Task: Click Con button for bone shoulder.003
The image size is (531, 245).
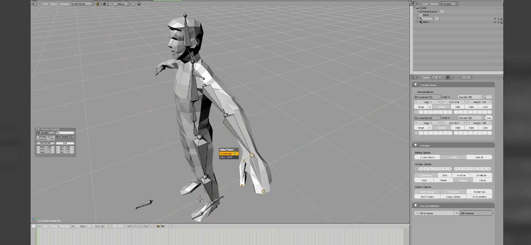Action: click(x=489, y=97)
